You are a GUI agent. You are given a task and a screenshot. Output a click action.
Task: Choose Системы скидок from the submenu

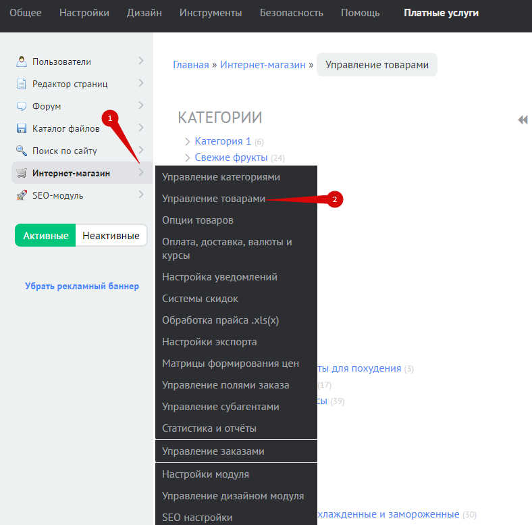point(200,299)
